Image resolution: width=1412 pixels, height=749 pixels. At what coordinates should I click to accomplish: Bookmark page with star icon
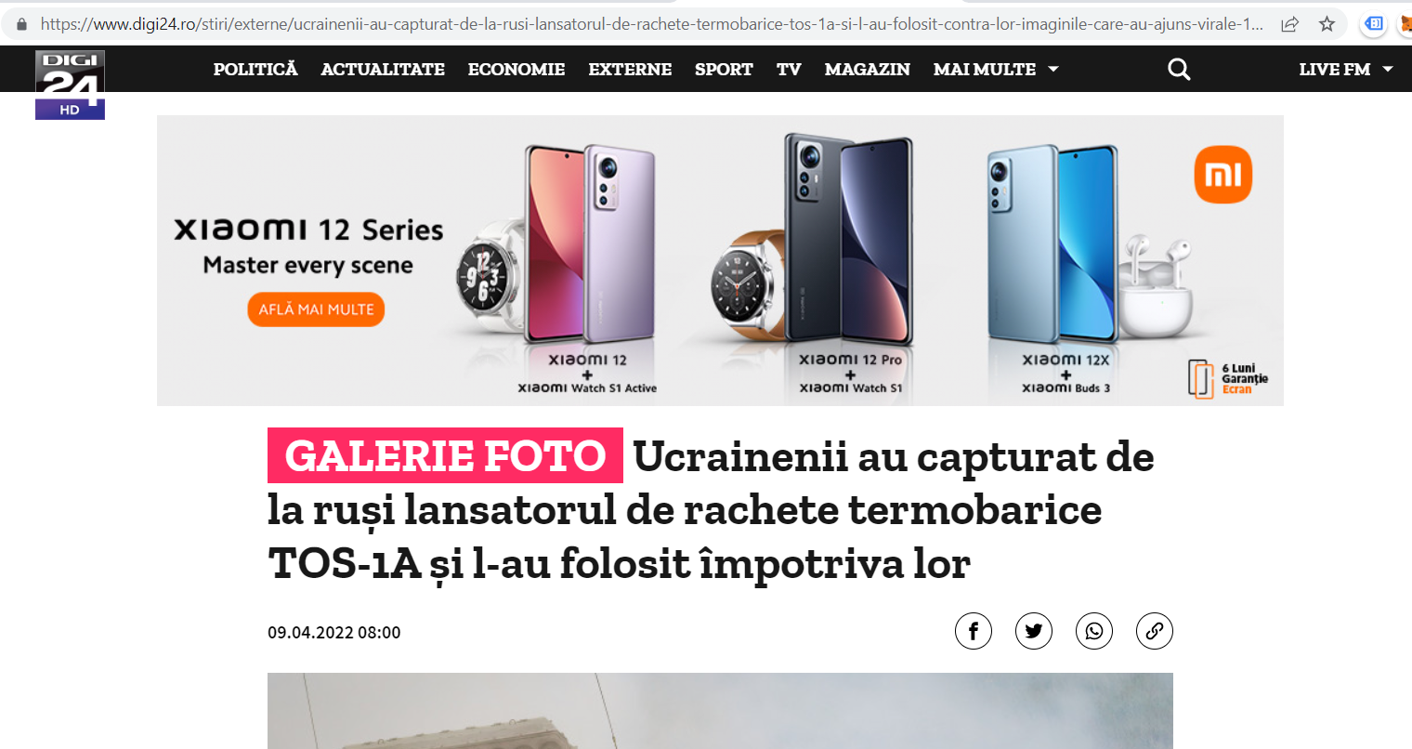pyautogui.click(x=1327, y=24)
